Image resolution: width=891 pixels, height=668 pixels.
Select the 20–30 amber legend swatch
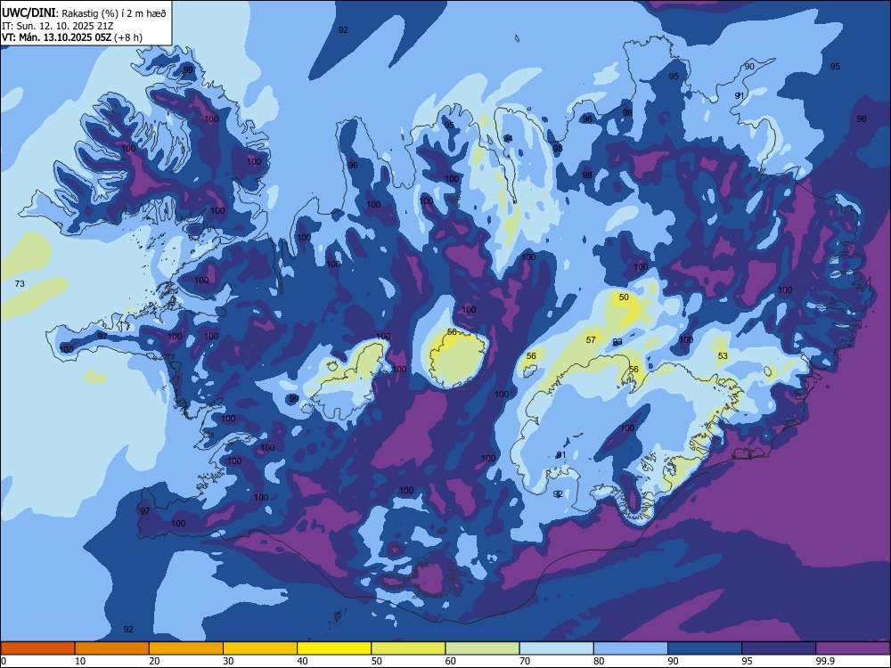pyautogui.click(x=186, y=648)
